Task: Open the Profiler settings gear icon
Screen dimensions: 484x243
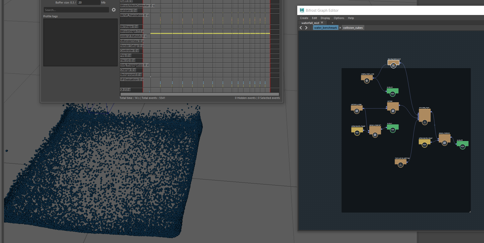Action: (x=114, y=10)
